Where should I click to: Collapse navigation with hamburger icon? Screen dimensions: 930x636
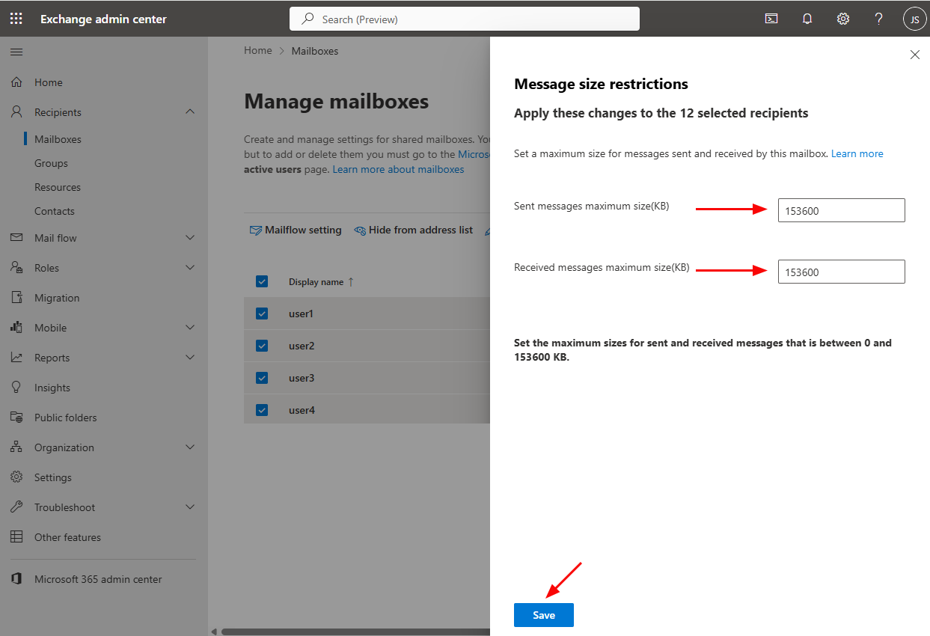pos(16,52)
